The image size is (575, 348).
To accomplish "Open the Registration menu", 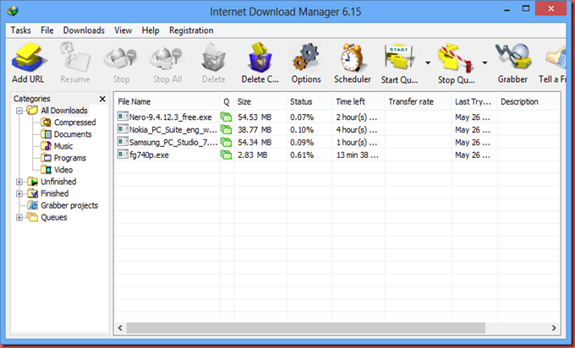I will tap(191, 30).
